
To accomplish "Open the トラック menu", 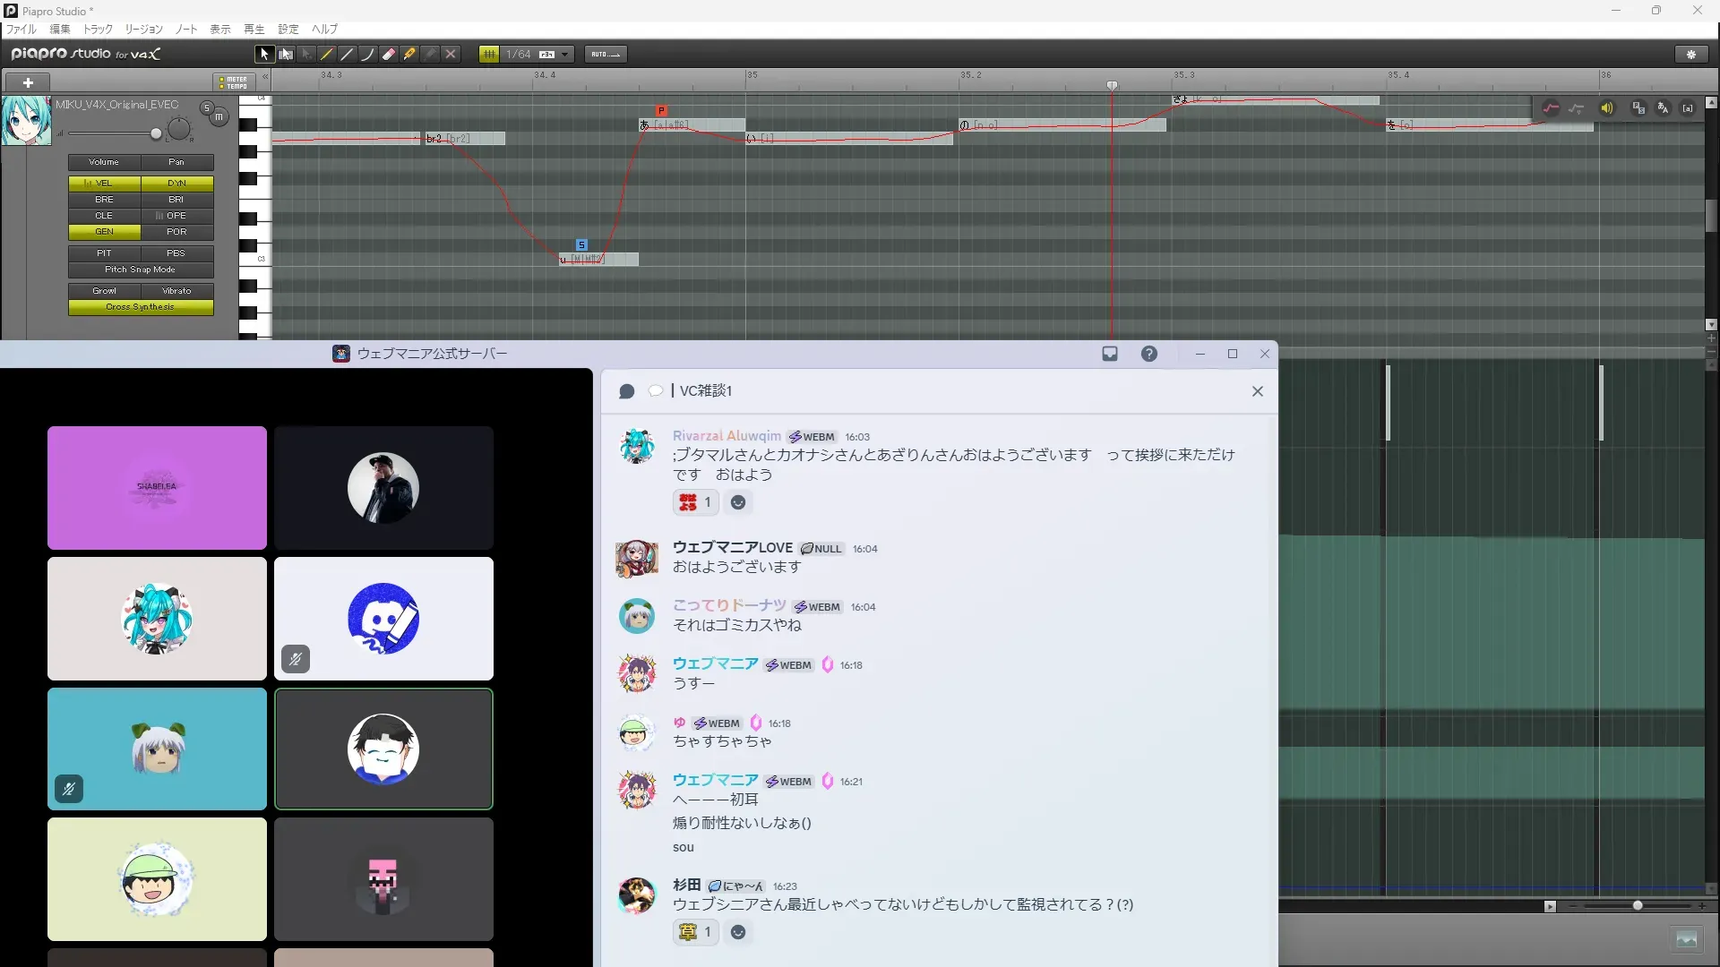I will click(98, 30).
